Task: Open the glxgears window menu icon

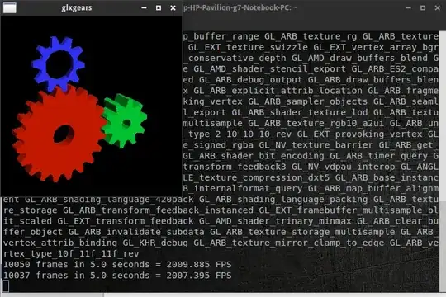Action: (x=9, y=7)
